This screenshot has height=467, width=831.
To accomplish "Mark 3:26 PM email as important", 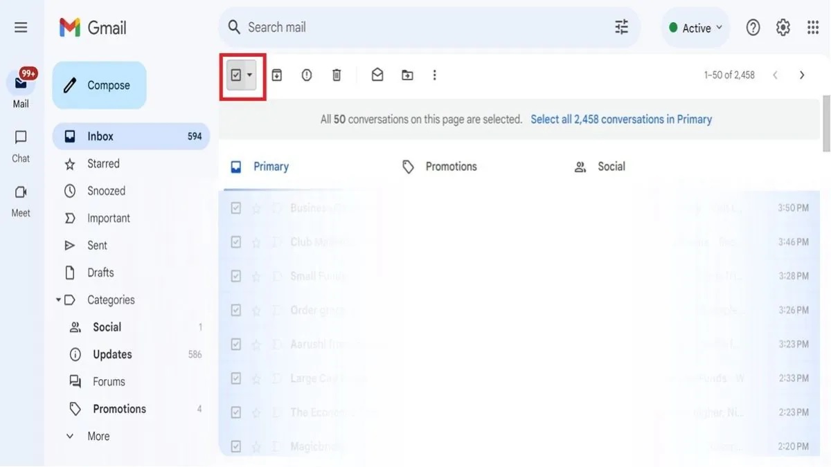I will click(276, 310).
